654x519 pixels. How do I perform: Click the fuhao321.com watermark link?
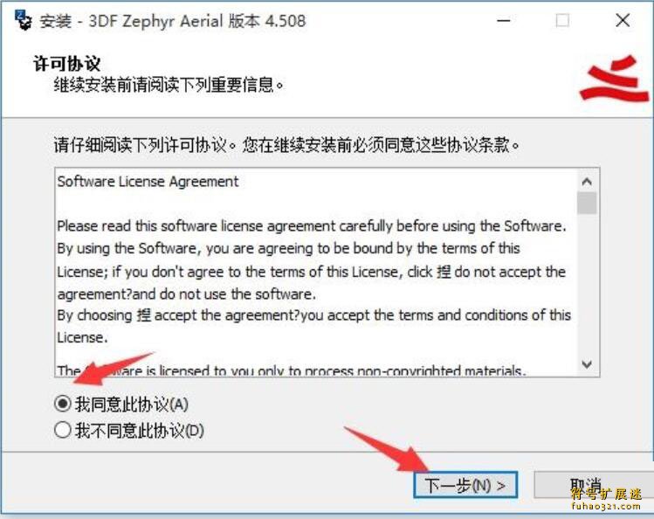coord(606,506)
